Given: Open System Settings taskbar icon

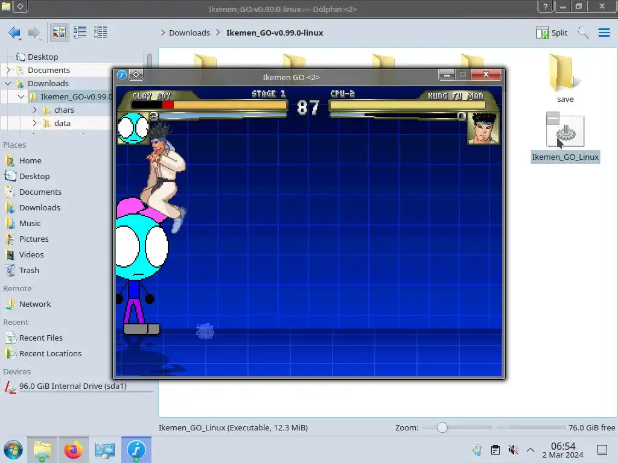Looking at the screenshot, I should pos(105,450).
